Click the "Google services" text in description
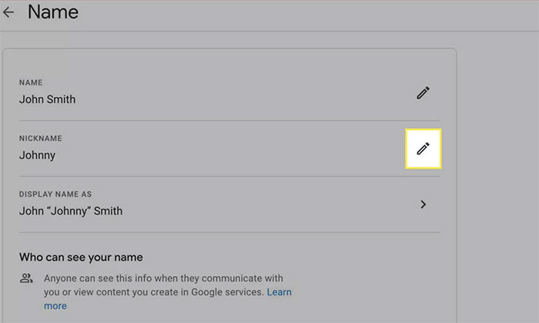This screenshot has height=323, width=539. (231, 292)
